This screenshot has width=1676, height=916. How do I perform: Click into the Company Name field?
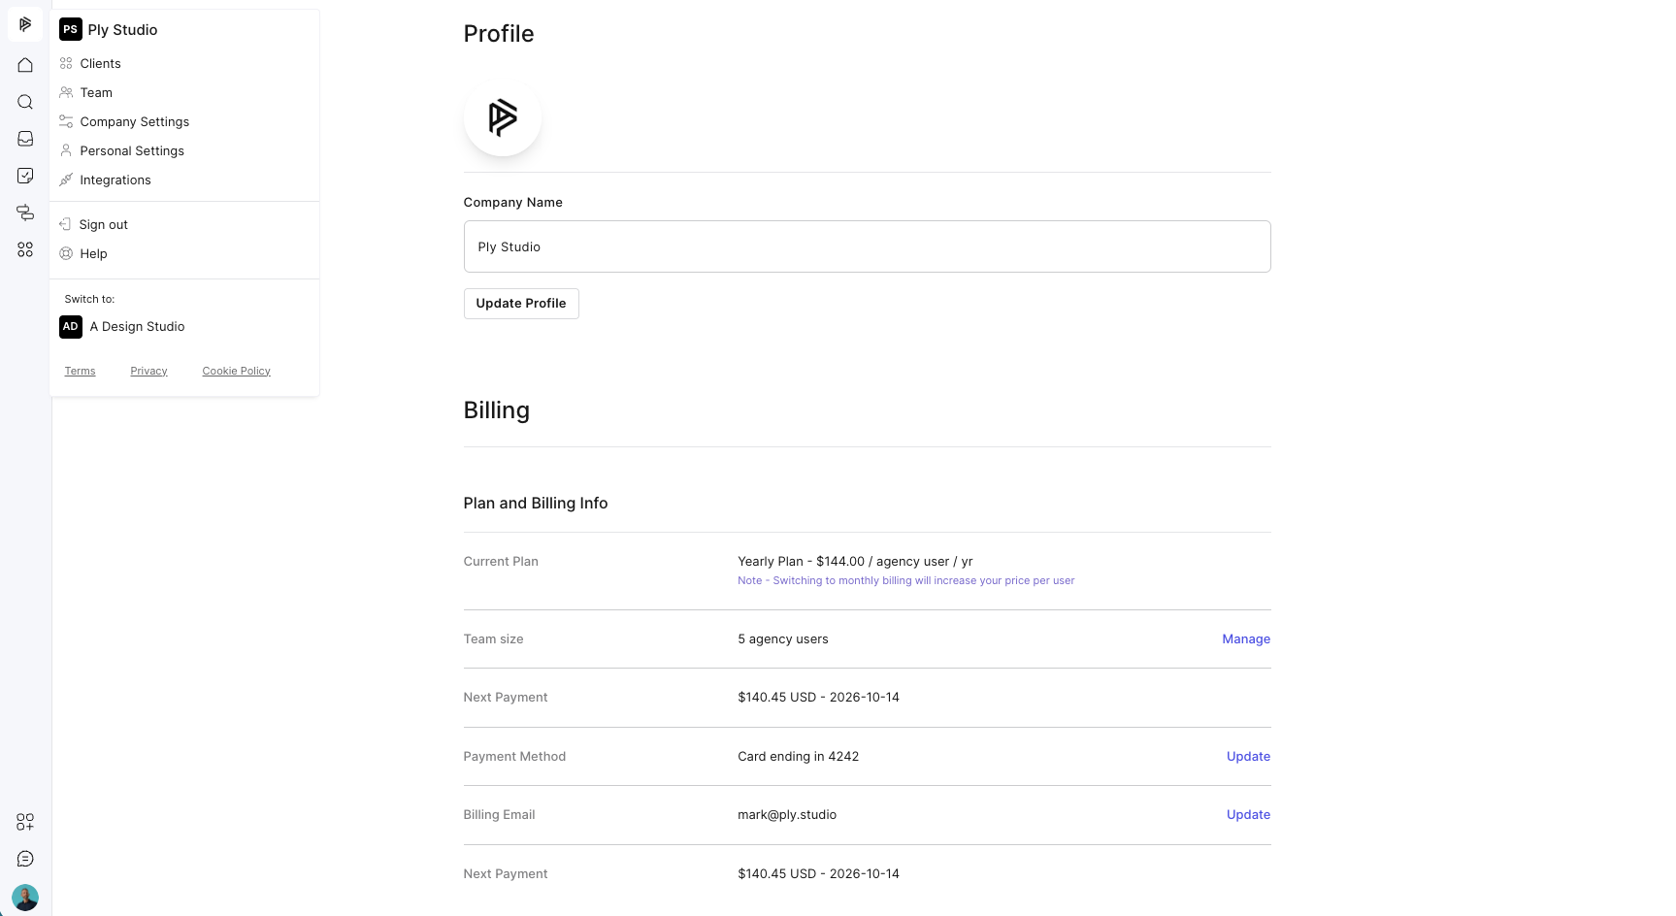pyautogui.click(x=867, y=246)
